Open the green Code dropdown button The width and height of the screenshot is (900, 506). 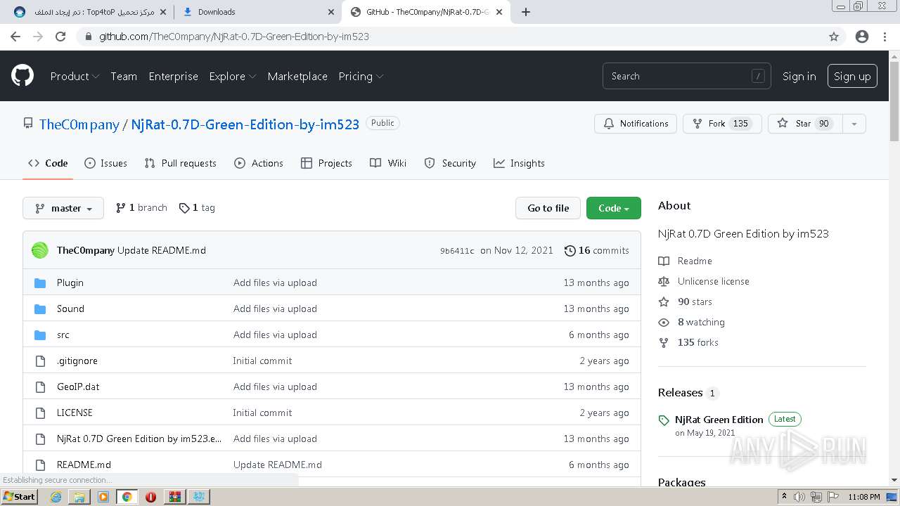[x=613, y=208]
